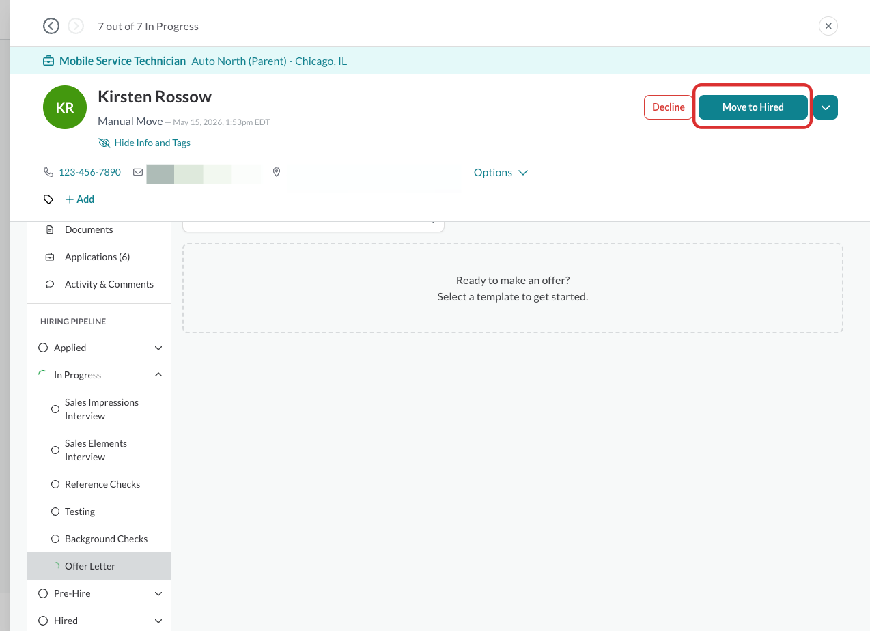Image resolution: width=870 pixels, height=631 pixels.
Task: Click circle beside Sales Impressions Interview
Action: coord(55,409)
